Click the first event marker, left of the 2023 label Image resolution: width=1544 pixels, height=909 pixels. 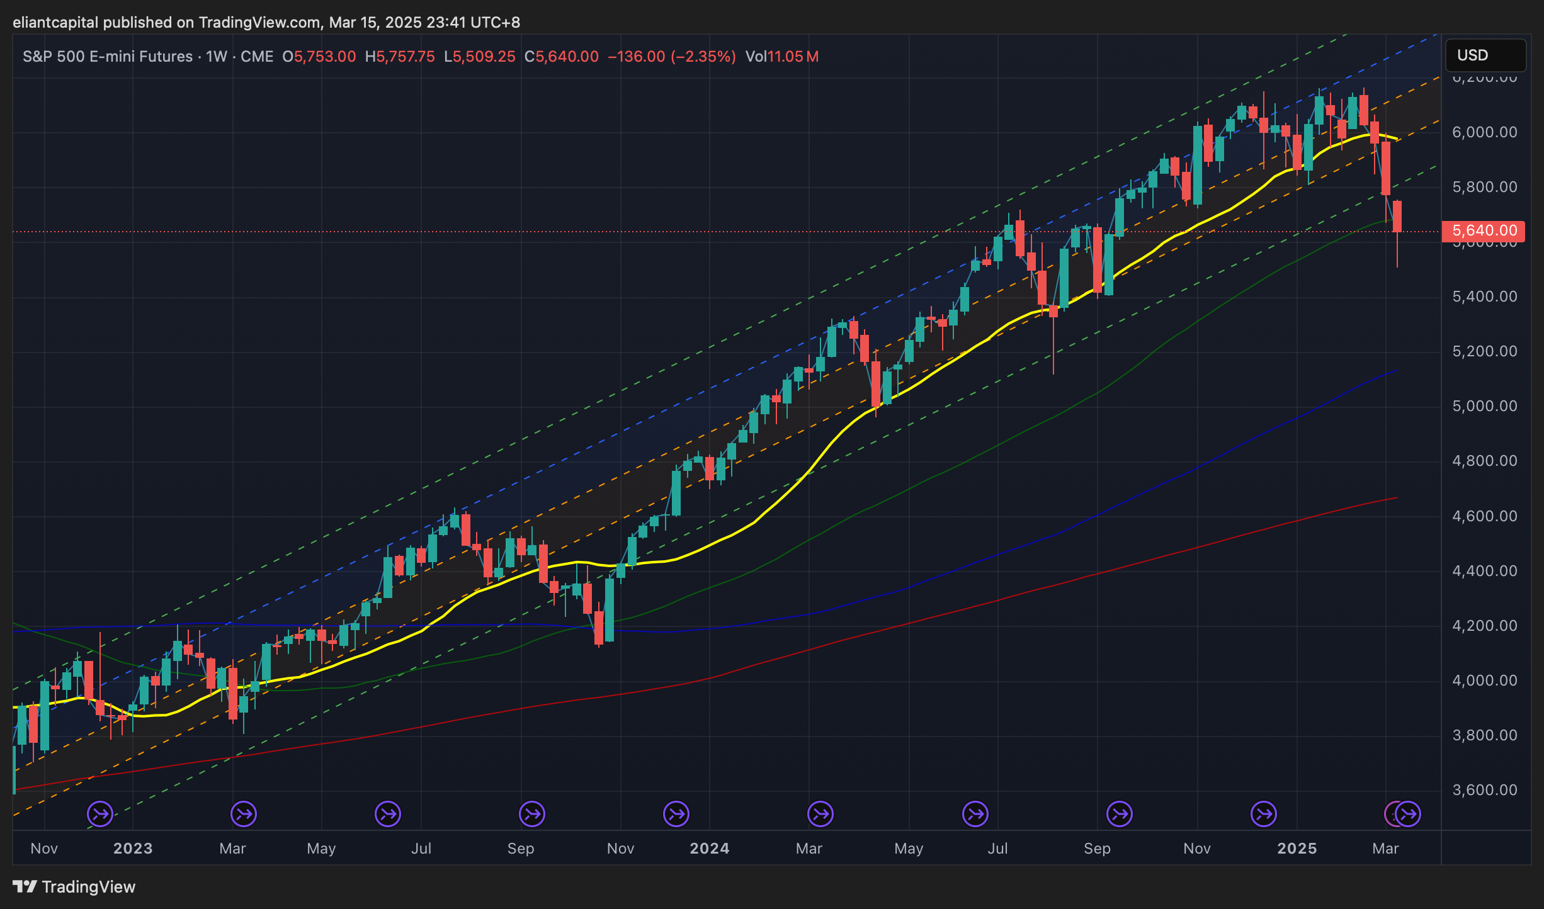(100, 814)
